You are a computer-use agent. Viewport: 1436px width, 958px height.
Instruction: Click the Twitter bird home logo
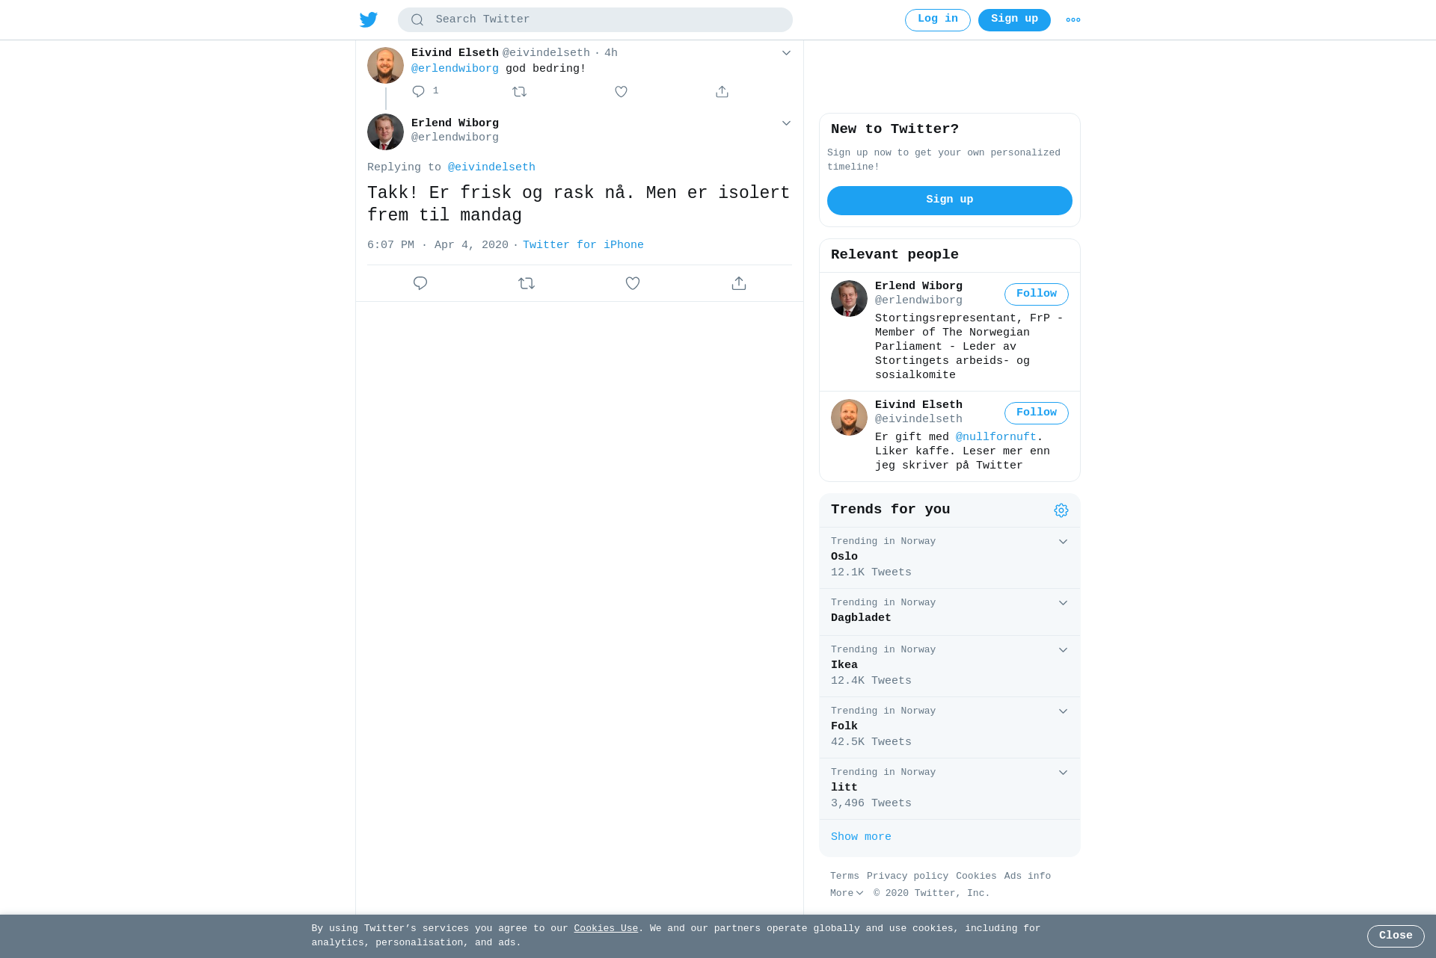[369, 19]
